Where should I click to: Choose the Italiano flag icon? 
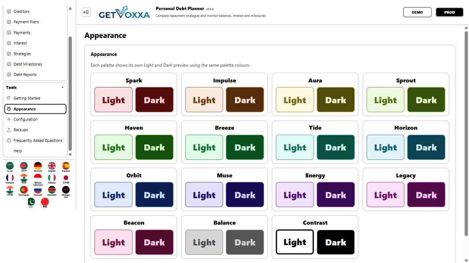click(52, 178)
